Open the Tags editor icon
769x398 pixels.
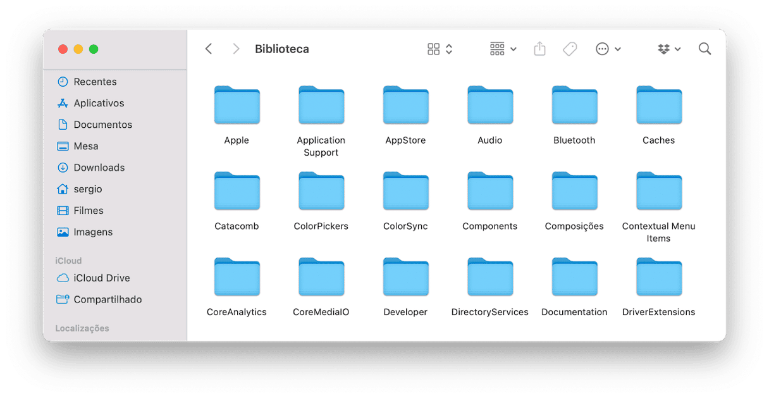(x=570, y=49)
